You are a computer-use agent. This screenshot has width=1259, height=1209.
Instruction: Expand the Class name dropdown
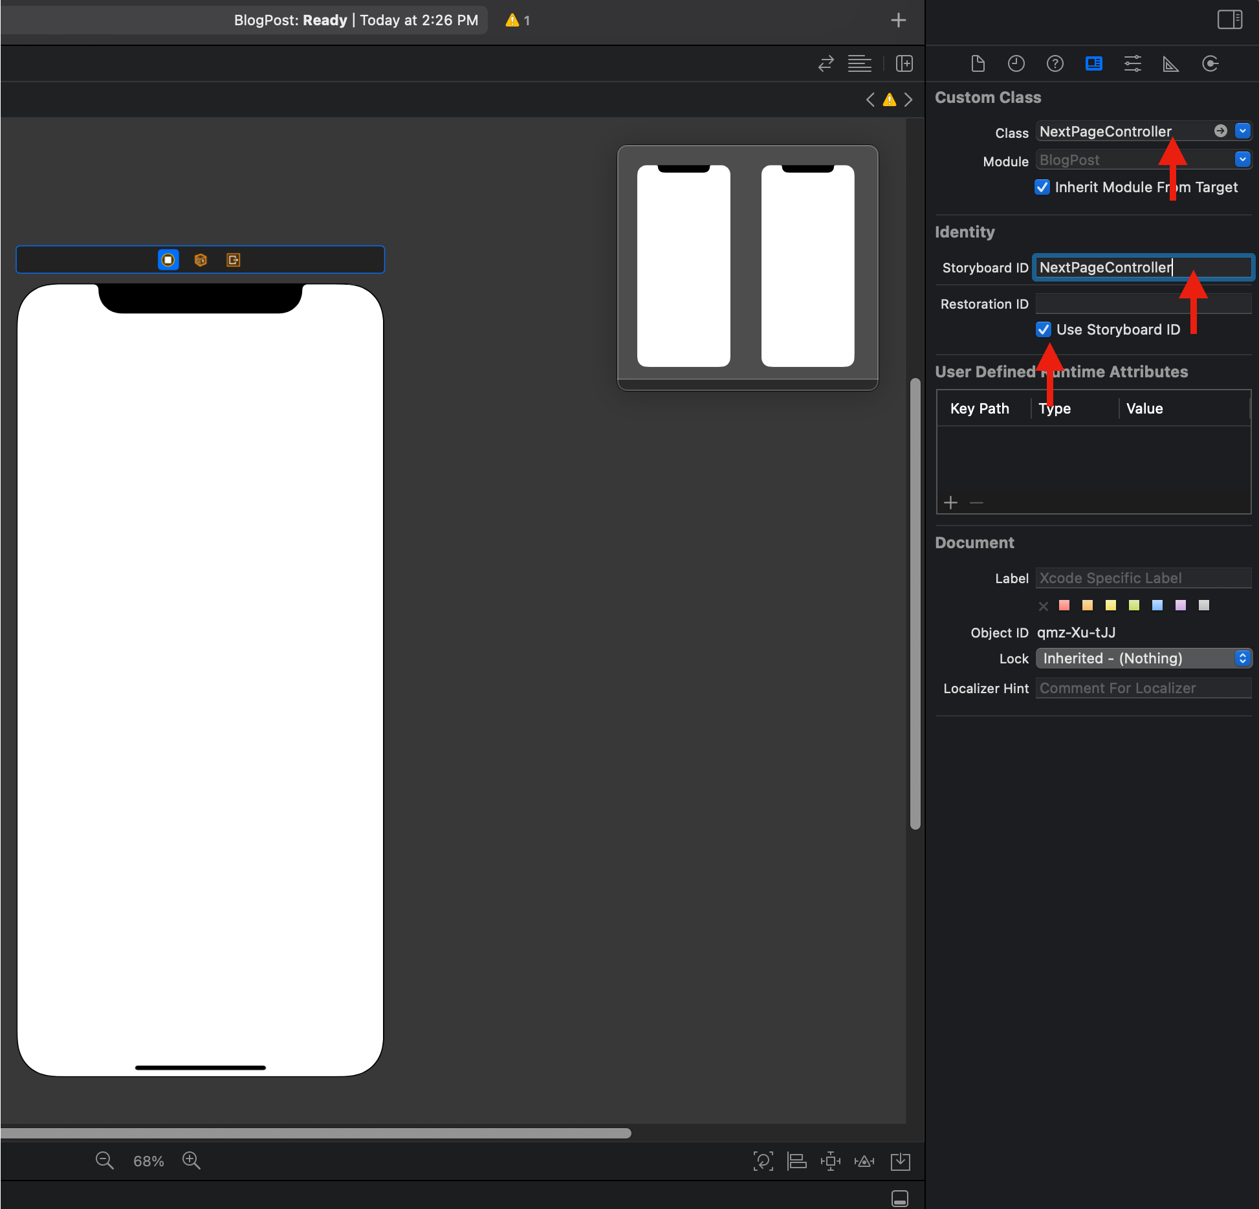(1242, 131)
